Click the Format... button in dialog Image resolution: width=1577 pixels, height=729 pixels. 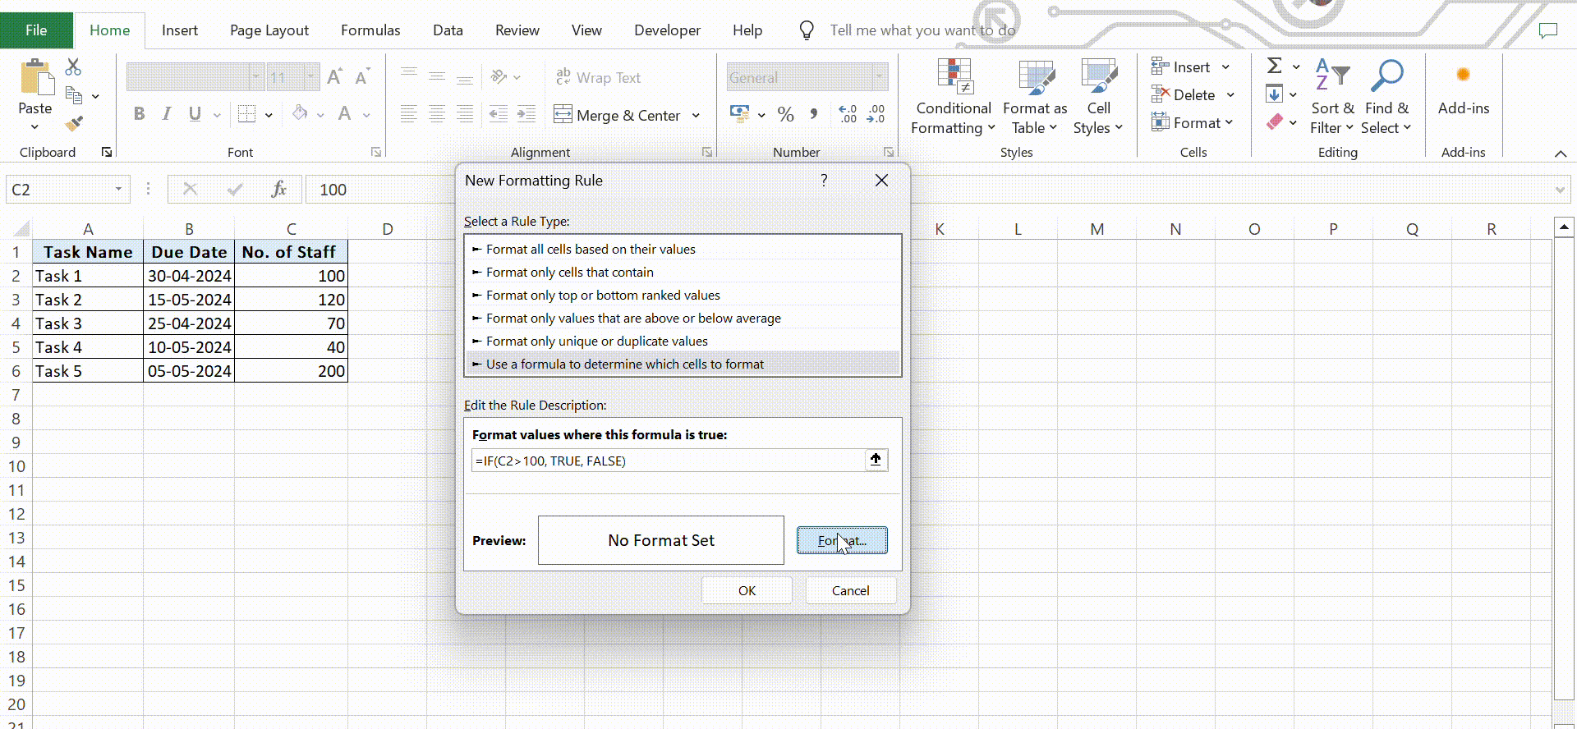coord(842,540)
